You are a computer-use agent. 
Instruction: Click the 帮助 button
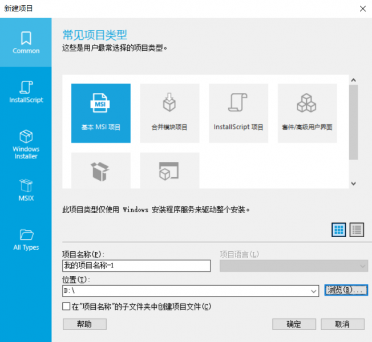click(x=84, y=324)
